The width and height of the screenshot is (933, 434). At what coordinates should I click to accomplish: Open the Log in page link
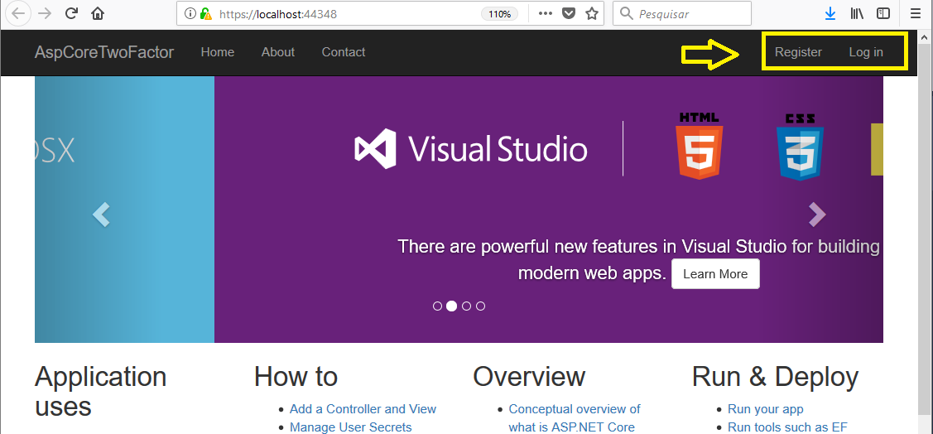coord(866,52)
